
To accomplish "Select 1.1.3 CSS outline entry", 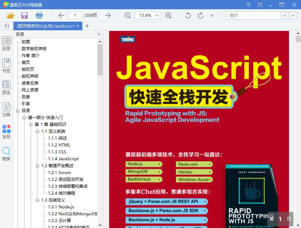I will 57,152.
